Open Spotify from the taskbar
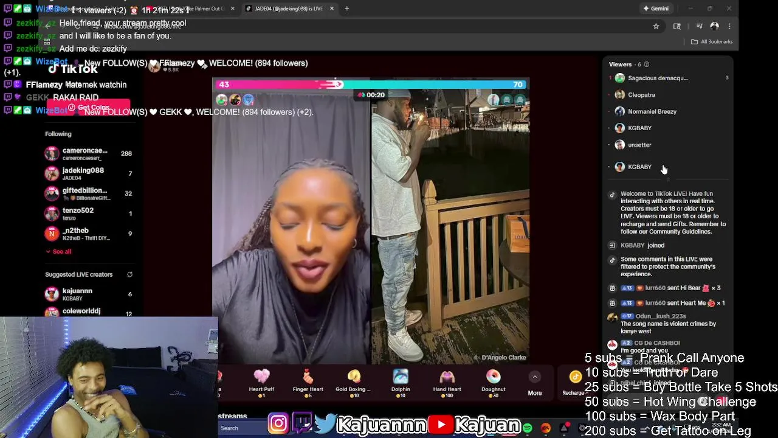Image resolution: width=778 pixels, height=438 pixels. [528, 428]
